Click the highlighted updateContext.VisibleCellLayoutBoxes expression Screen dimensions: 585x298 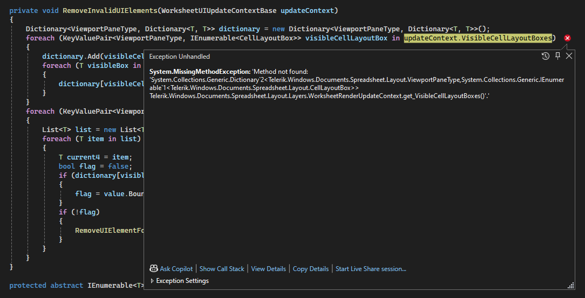(x=478, y=38)
